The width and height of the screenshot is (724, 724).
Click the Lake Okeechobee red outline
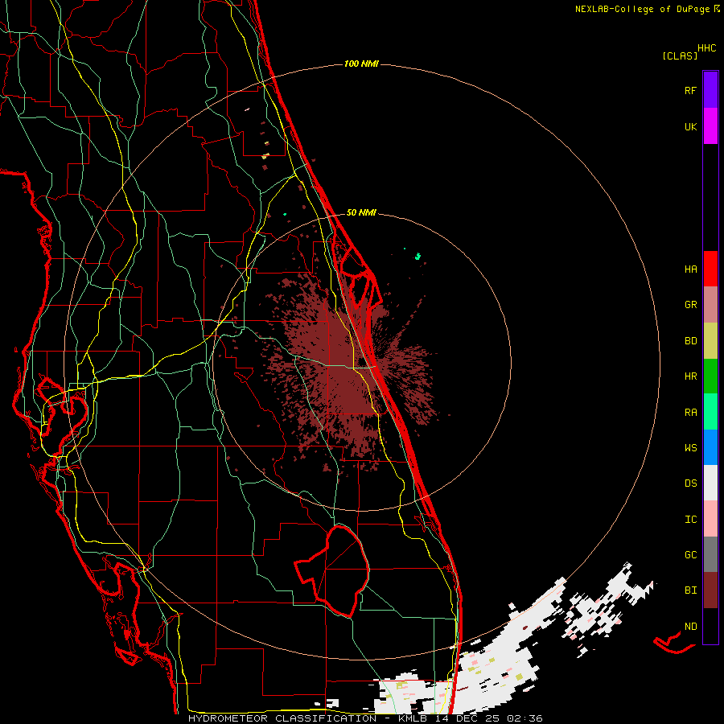coord(332,570)
